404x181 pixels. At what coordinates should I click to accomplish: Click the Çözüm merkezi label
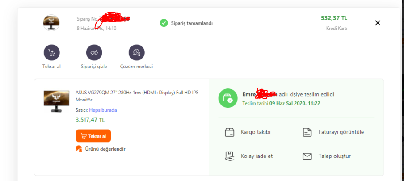(x=137, y=67)
